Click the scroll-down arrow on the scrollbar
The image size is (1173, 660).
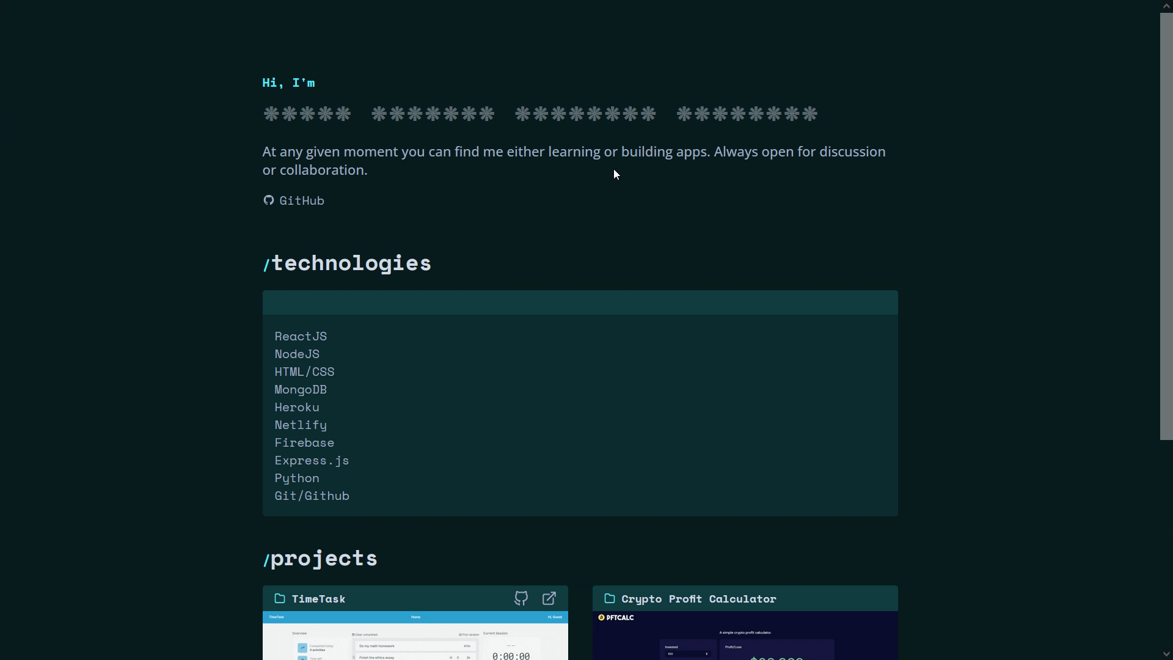click(1166, 654)
